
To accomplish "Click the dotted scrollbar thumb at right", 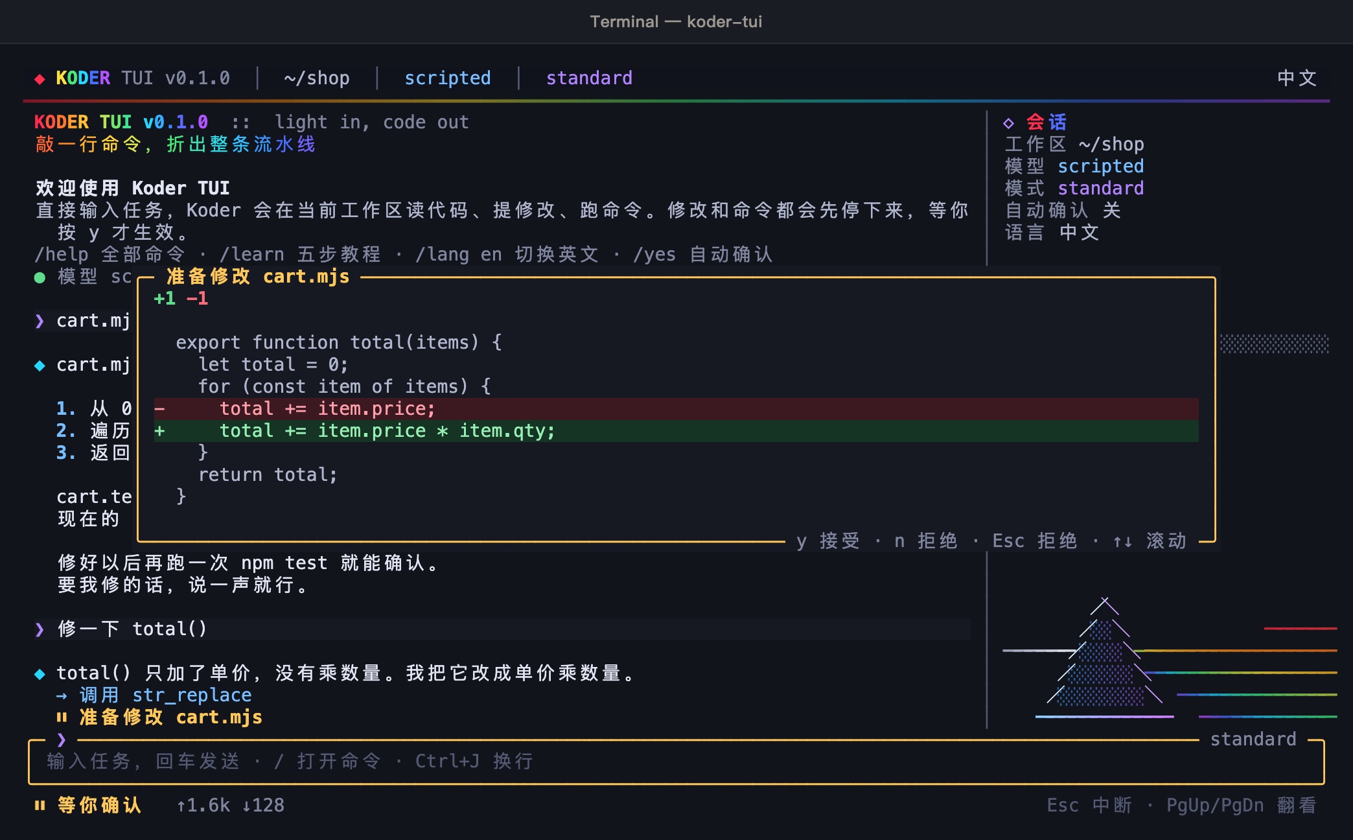I will 1274,344.
